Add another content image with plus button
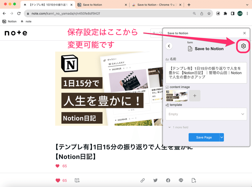Image resolution: width=252 pixels, height=187 pixels. pyautogui.click(x=195, y=96)
